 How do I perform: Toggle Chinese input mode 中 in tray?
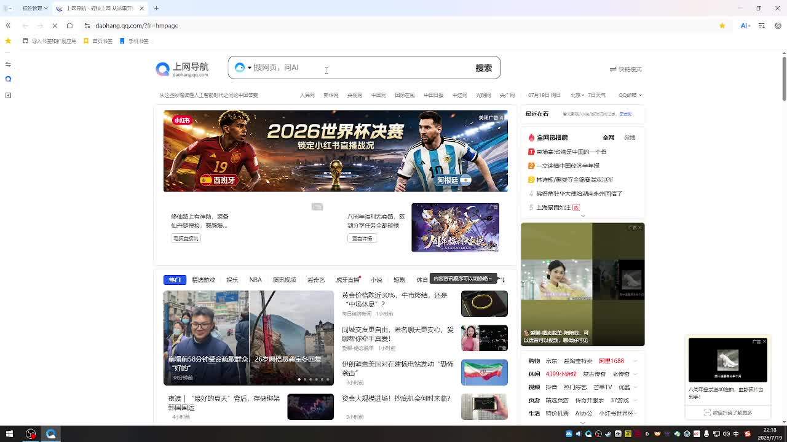(x=736, y=434)
